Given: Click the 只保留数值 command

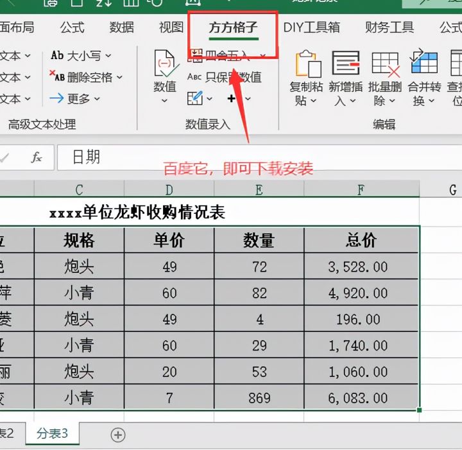Looking at the screenshot, I should click(234, 77).
